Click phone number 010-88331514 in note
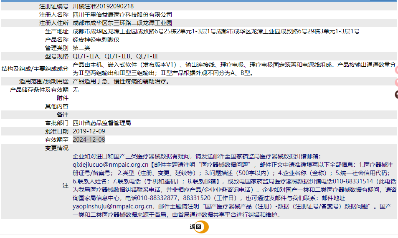398x238 pixels. coord(353,181)
